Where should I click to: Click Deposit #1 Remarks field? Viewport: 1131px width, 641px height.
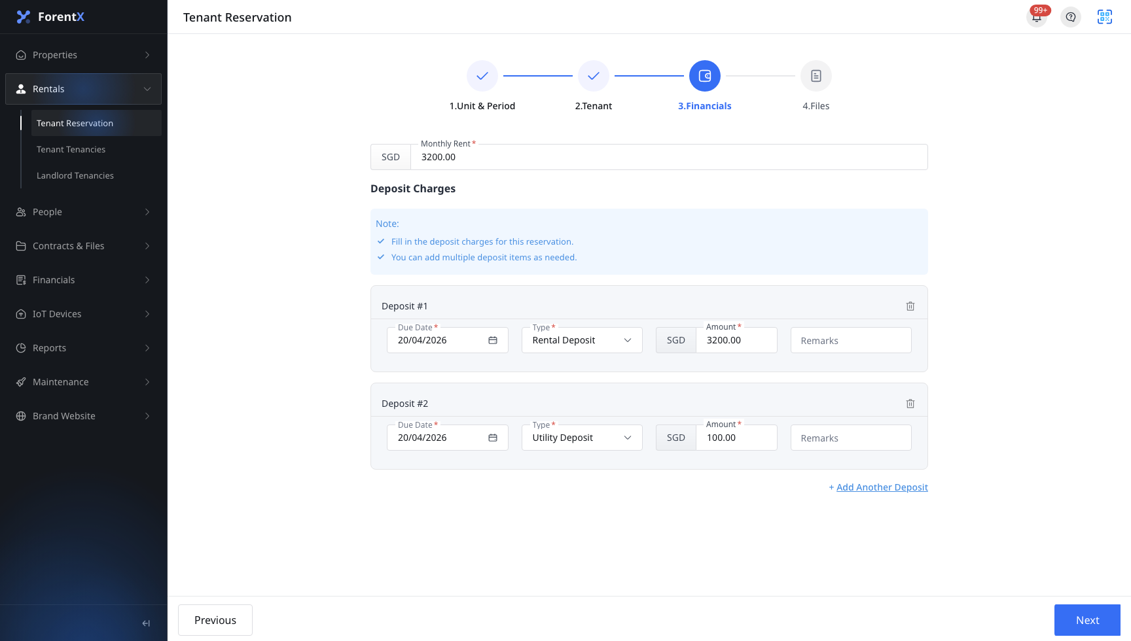[851, 340]
